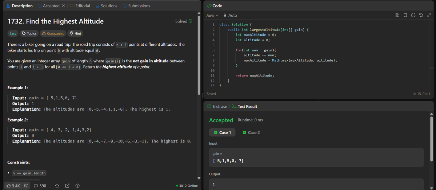Click the share link icon
436x190 pixels.
pyautogui.click(x=67, y=186)
